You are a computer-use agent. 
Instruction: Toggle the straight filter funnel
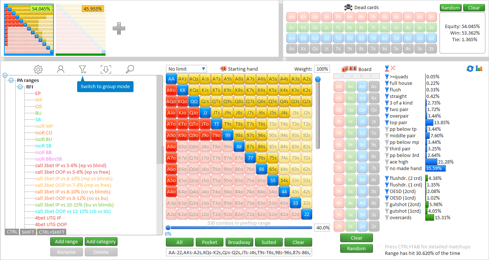coord(387,96)
